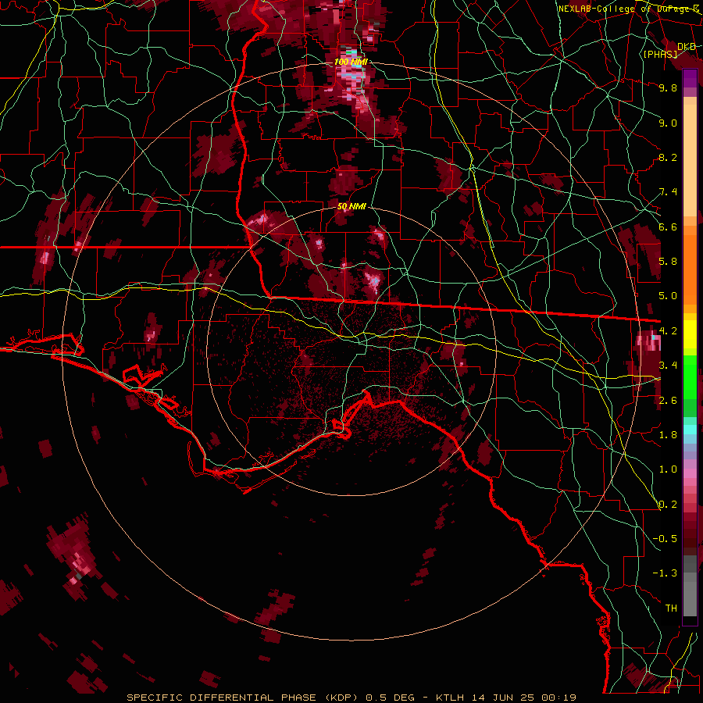Click the 0.2 value on the color scale

pyautogui.click(x=668, y=505)
